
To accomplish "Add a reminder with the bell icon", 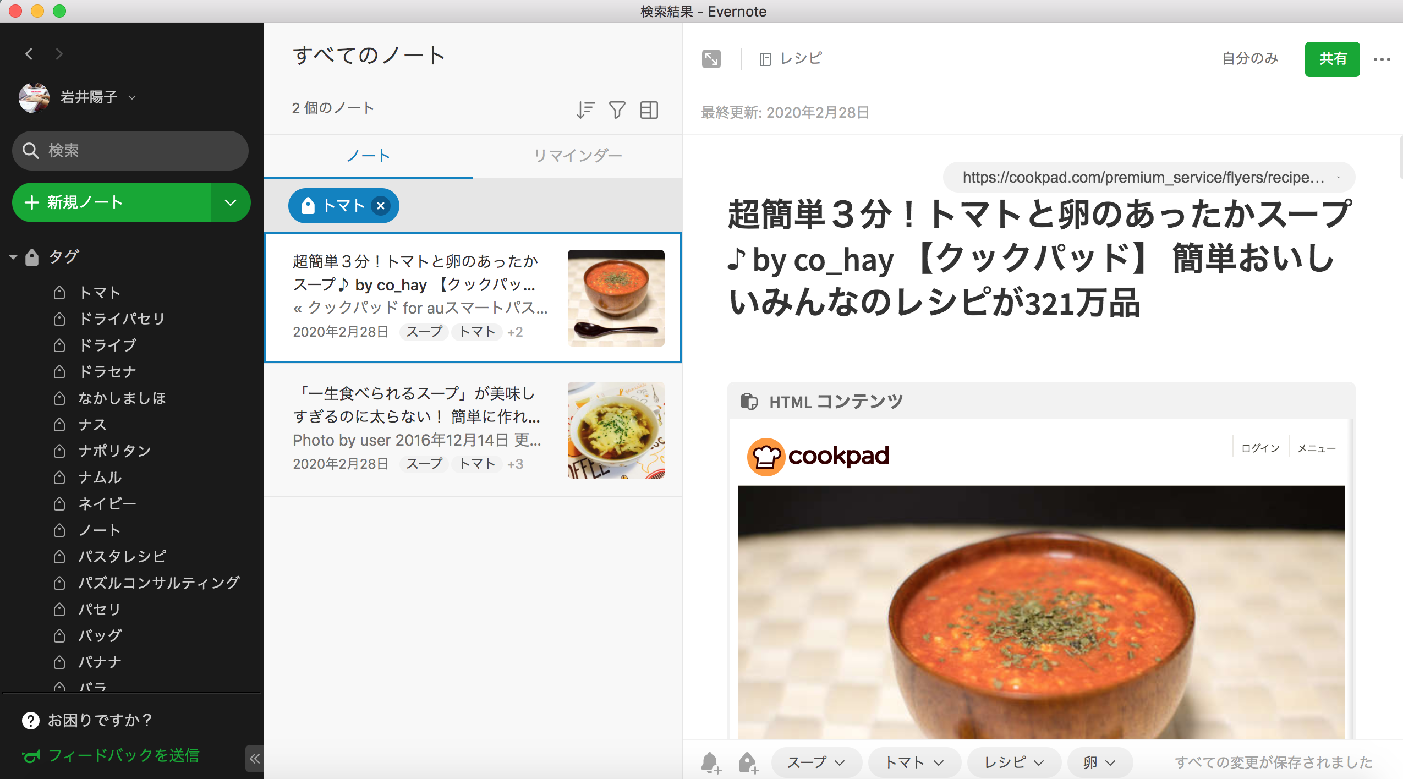I will pyautogui.click(x=710, y=762).
